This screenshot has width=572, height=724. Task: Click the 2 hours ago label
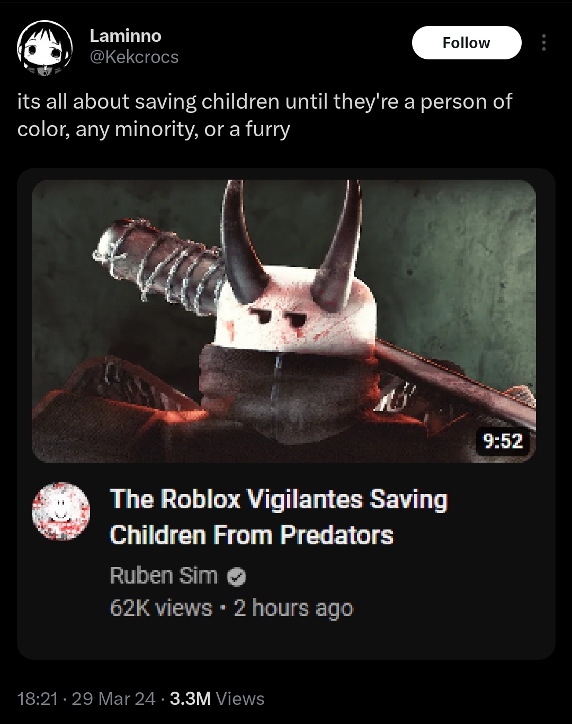pos(293,608)
